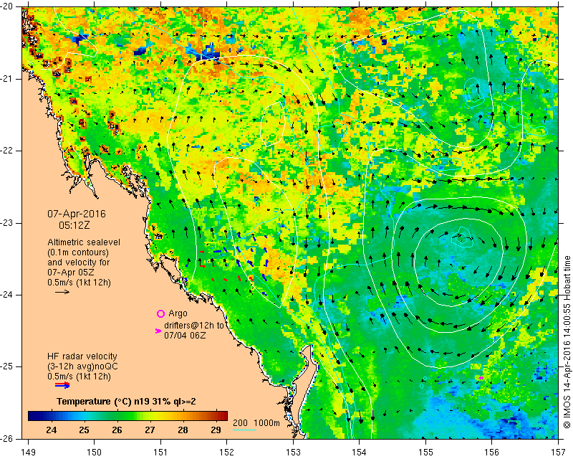Click the colorbar at 24 degrees dark blue

click(51, 415)
